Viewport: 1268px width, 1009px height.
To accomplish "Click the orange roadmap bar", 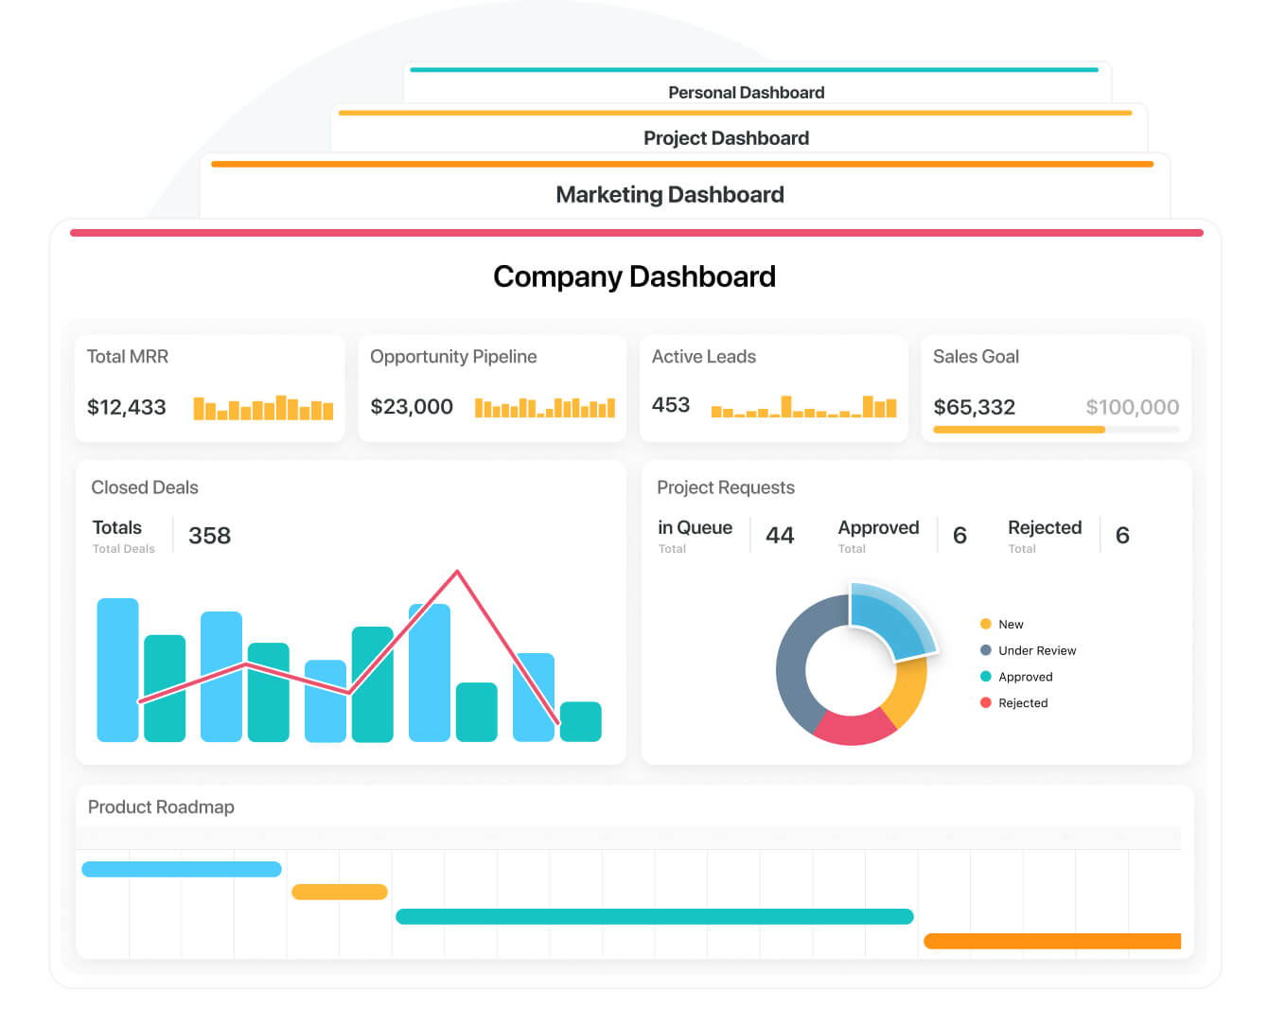I will click(x=1052, y=941).
